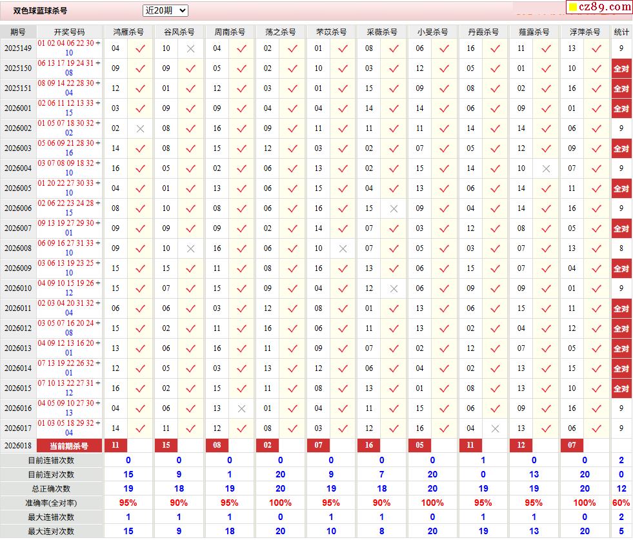Click the cz89.com site logo
The image size is (633, 540).
tap(599, 7)
